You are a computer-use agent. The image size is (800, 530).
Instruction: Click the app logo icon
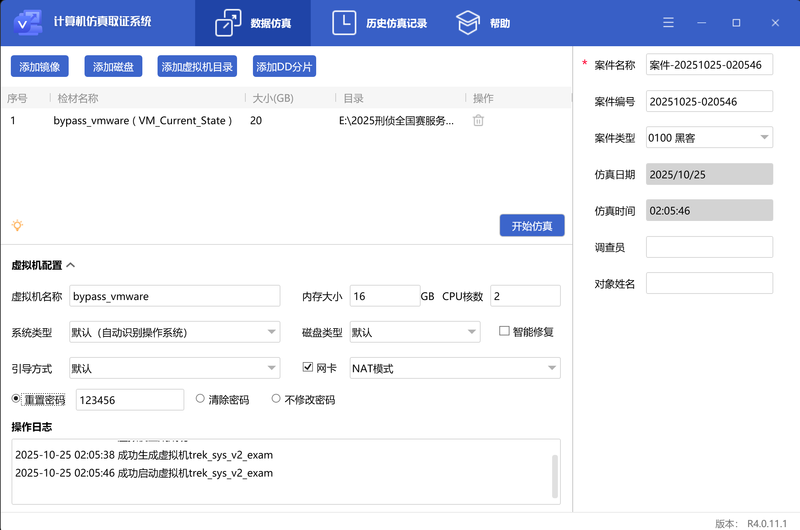point(28,22)
